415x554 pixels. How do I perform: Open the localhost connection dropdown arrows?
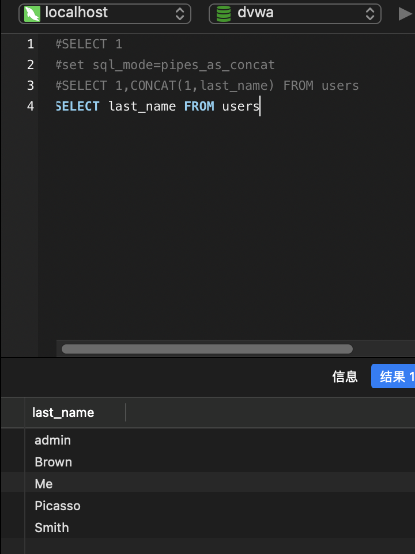180,13
